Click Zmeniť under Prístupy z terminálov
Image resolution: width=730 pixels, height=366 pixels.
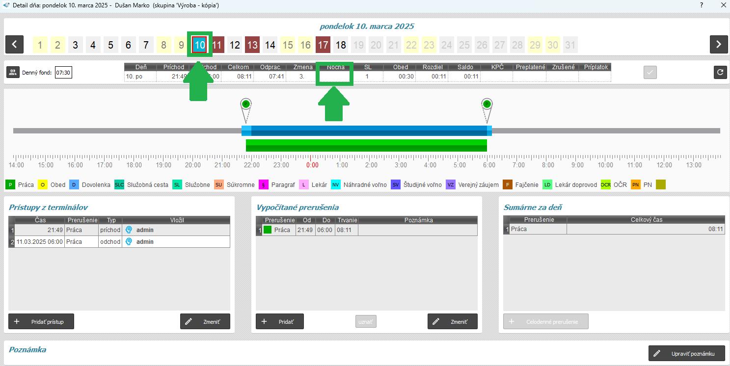tap(205, 322)
